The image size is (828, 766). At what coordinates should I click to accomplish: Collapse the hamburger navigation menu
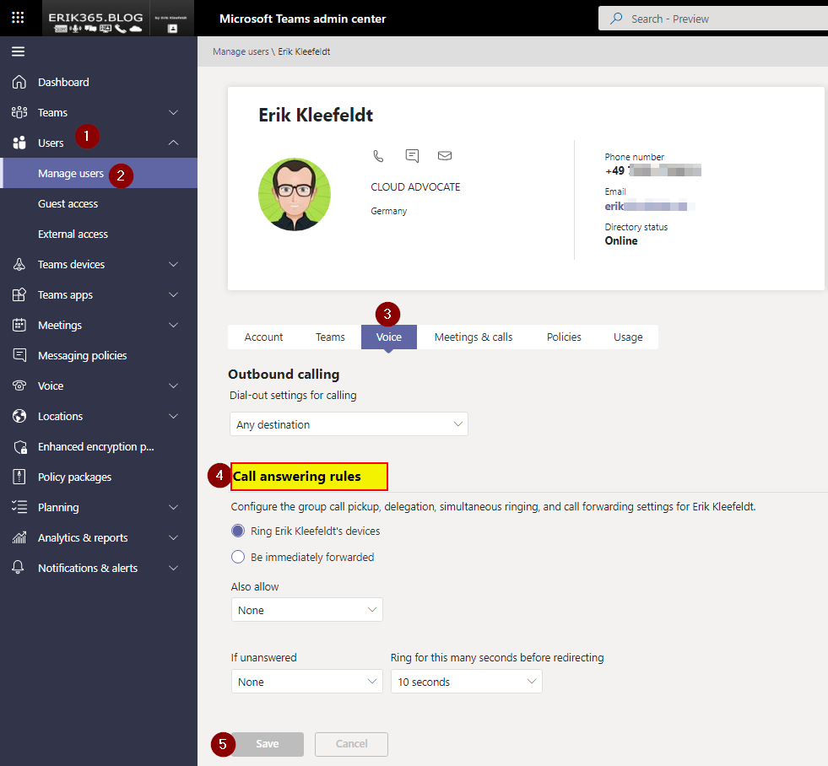click(18, 51)
